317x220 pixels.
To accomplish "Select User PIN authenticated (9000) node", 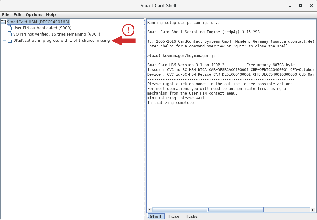I will pyautogui.click(x=42, y=28).
